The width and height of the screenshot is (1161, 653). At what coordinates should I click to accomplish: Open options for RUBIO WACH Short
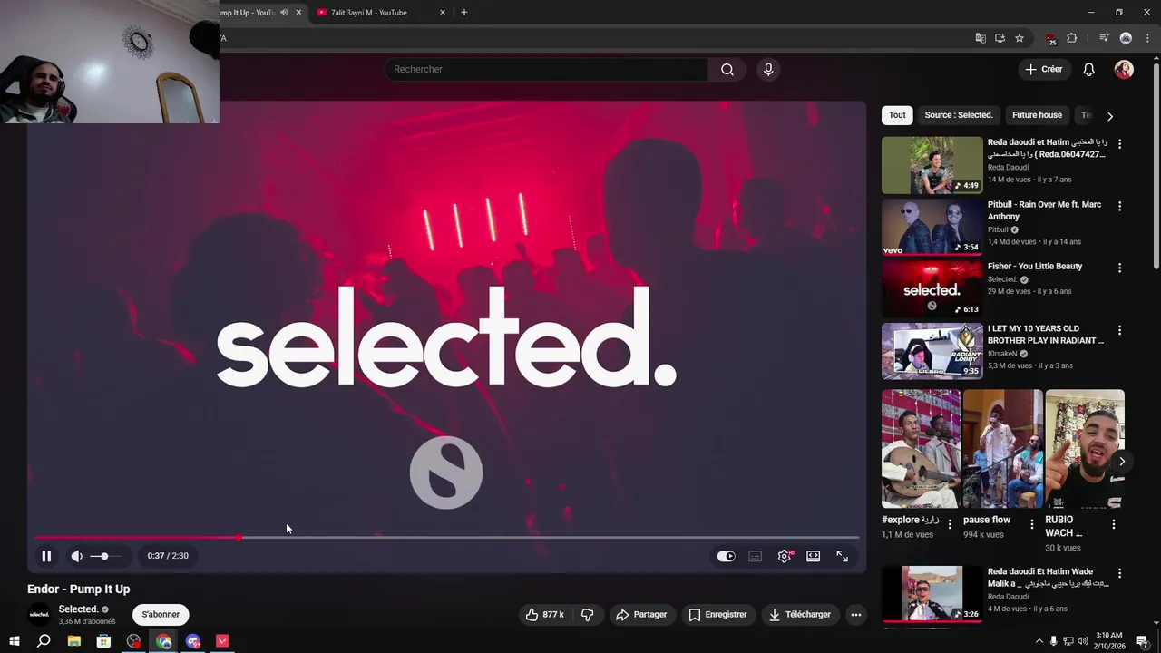(x=1113, y=524)
